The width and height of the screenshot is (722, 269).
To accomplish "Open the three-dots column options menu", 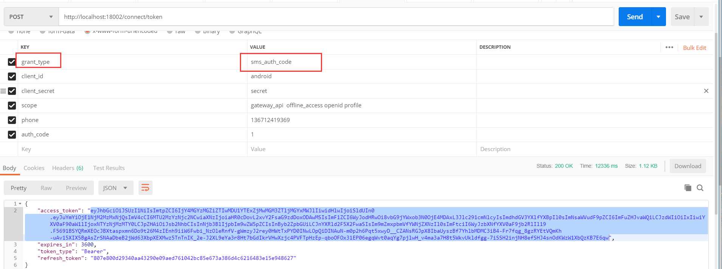I will point(669,47).
